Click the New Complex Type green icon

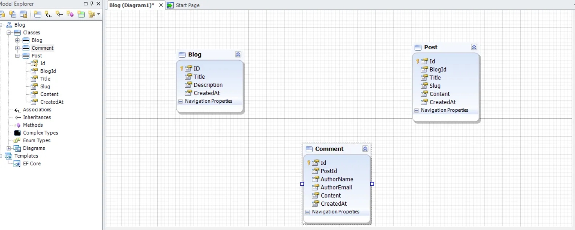pos(81,14)
